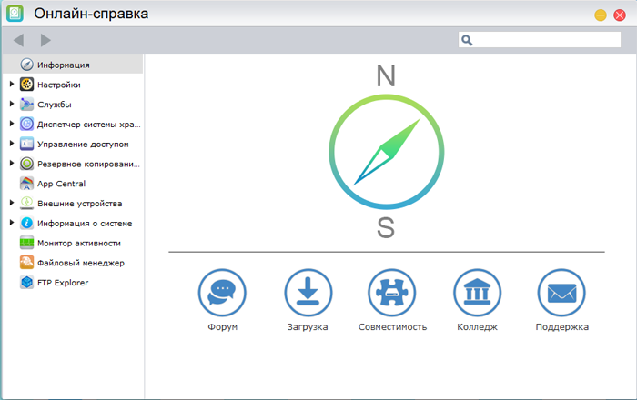
Task: Click the back navigation arrow
Action: tap(18, 40)
